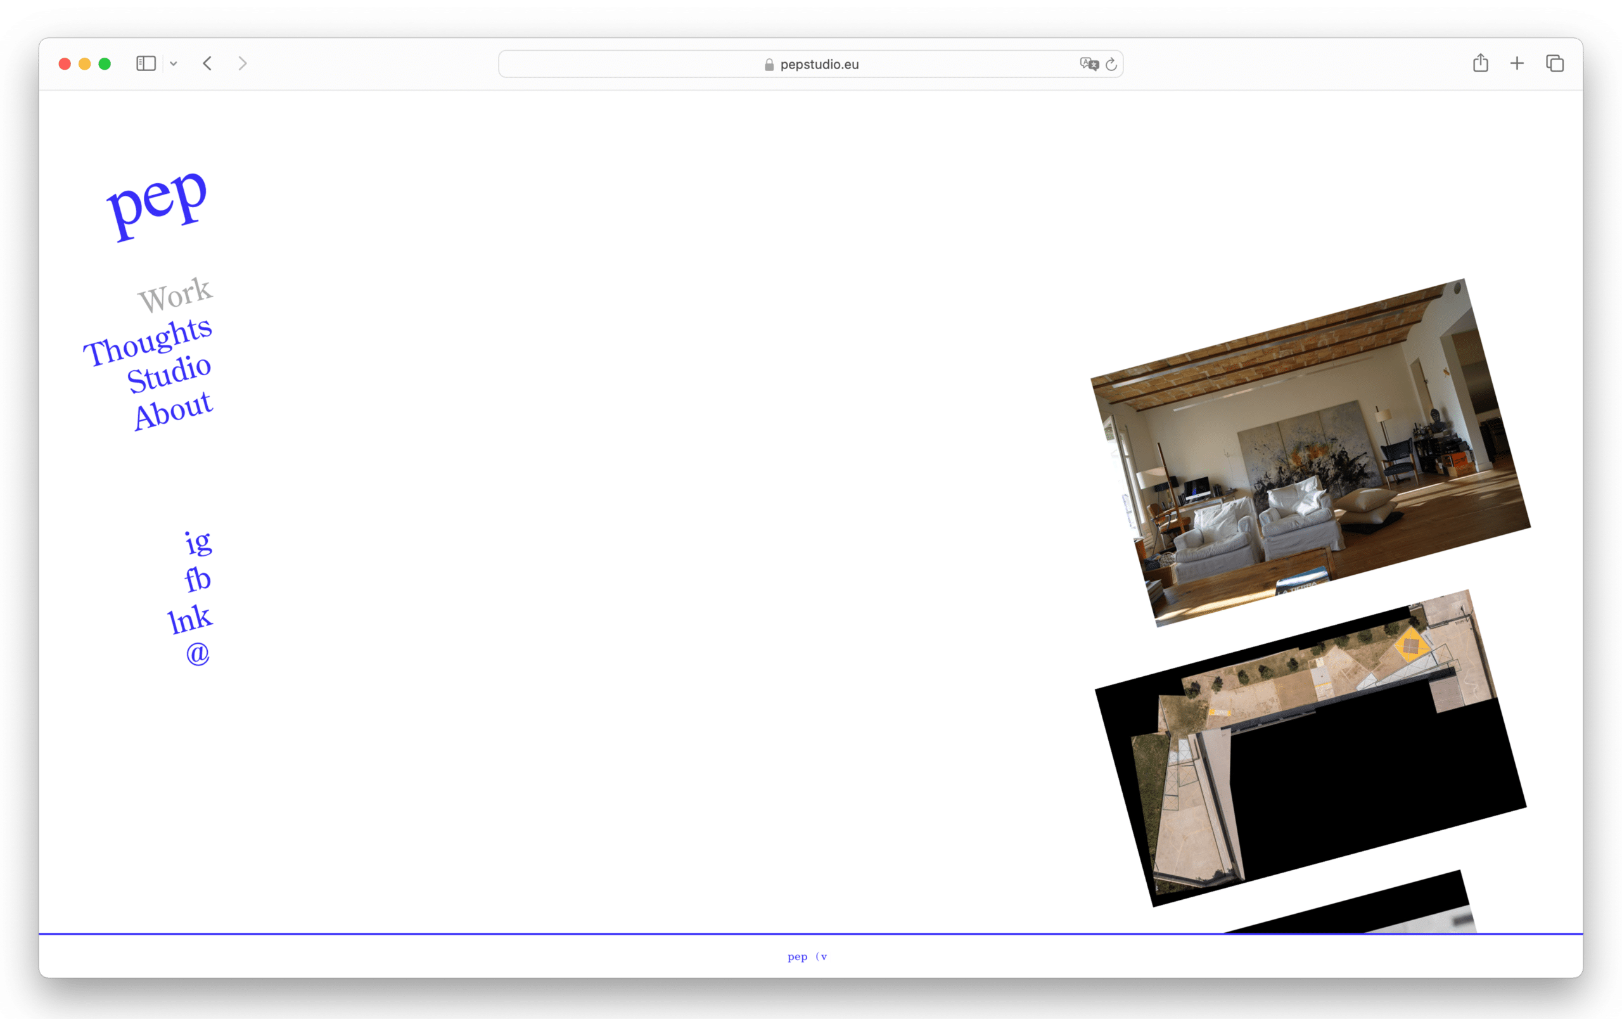Image resolution: width=1622 pixels, height=1019 pixels.
Task: Open the Work menu item
Action: [x=175, y=295]
